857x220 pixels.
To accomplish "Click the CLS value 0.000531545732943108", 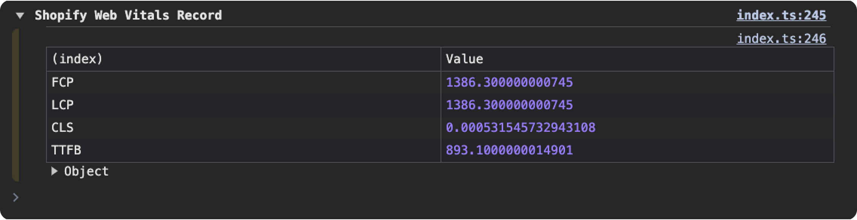I will 521,127.
